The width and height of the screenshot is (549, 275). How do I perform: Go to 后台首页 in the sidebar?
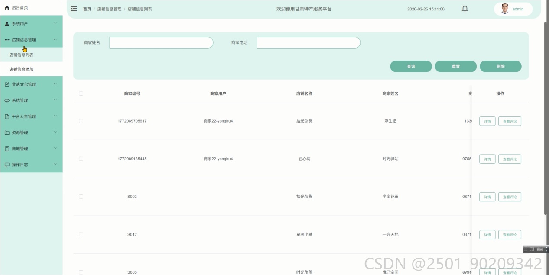31,8
